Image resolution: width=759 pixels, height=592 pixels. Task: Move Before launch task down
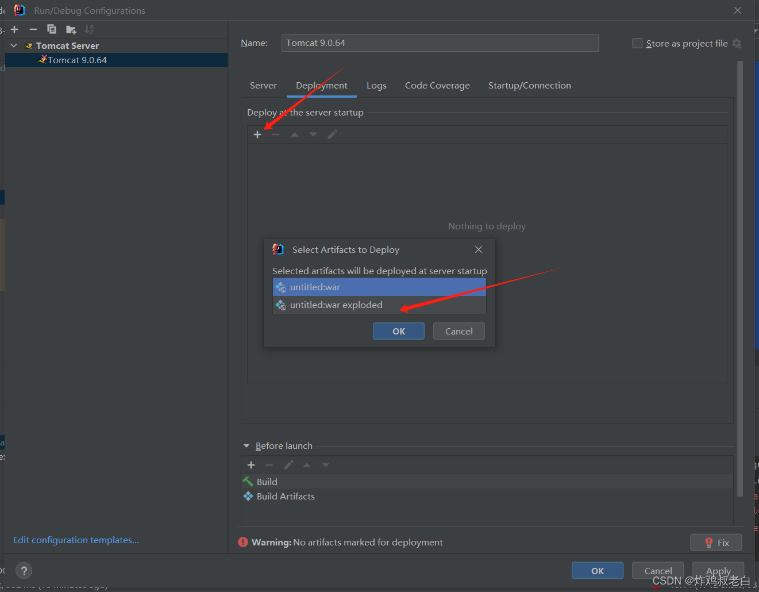point(326,465)
